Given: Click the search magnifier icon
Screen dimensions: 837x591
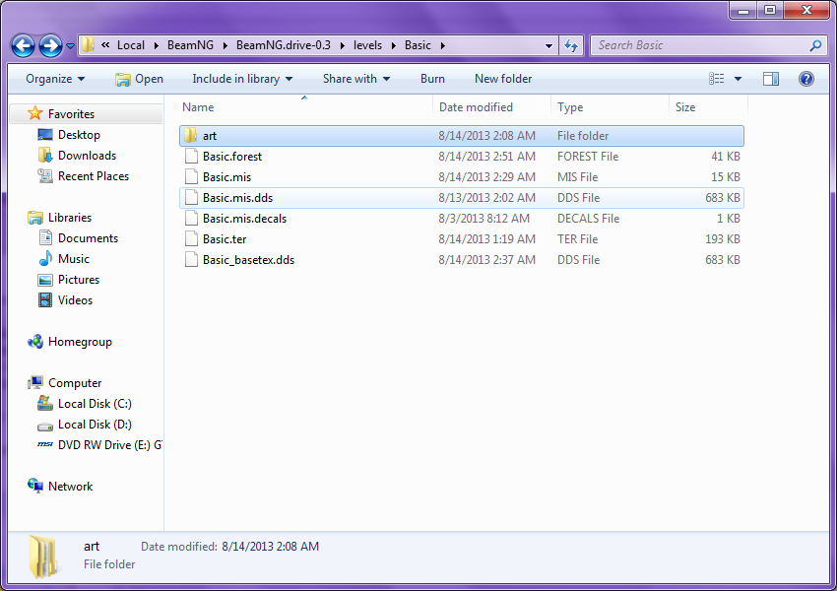Looking at the screenshot, I should (815, 45).
